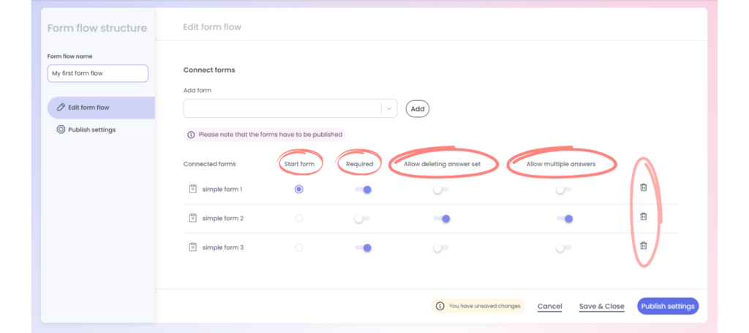Screen dimensions: 749x333
Task: Expand the Add form dropdown chevron
Action: (x=389, y=108)
